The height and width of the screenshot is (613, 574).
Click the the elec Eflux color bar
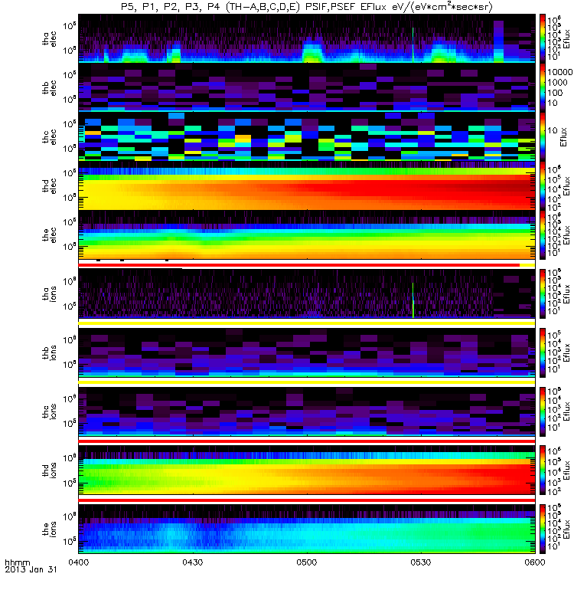coord(543,235)
